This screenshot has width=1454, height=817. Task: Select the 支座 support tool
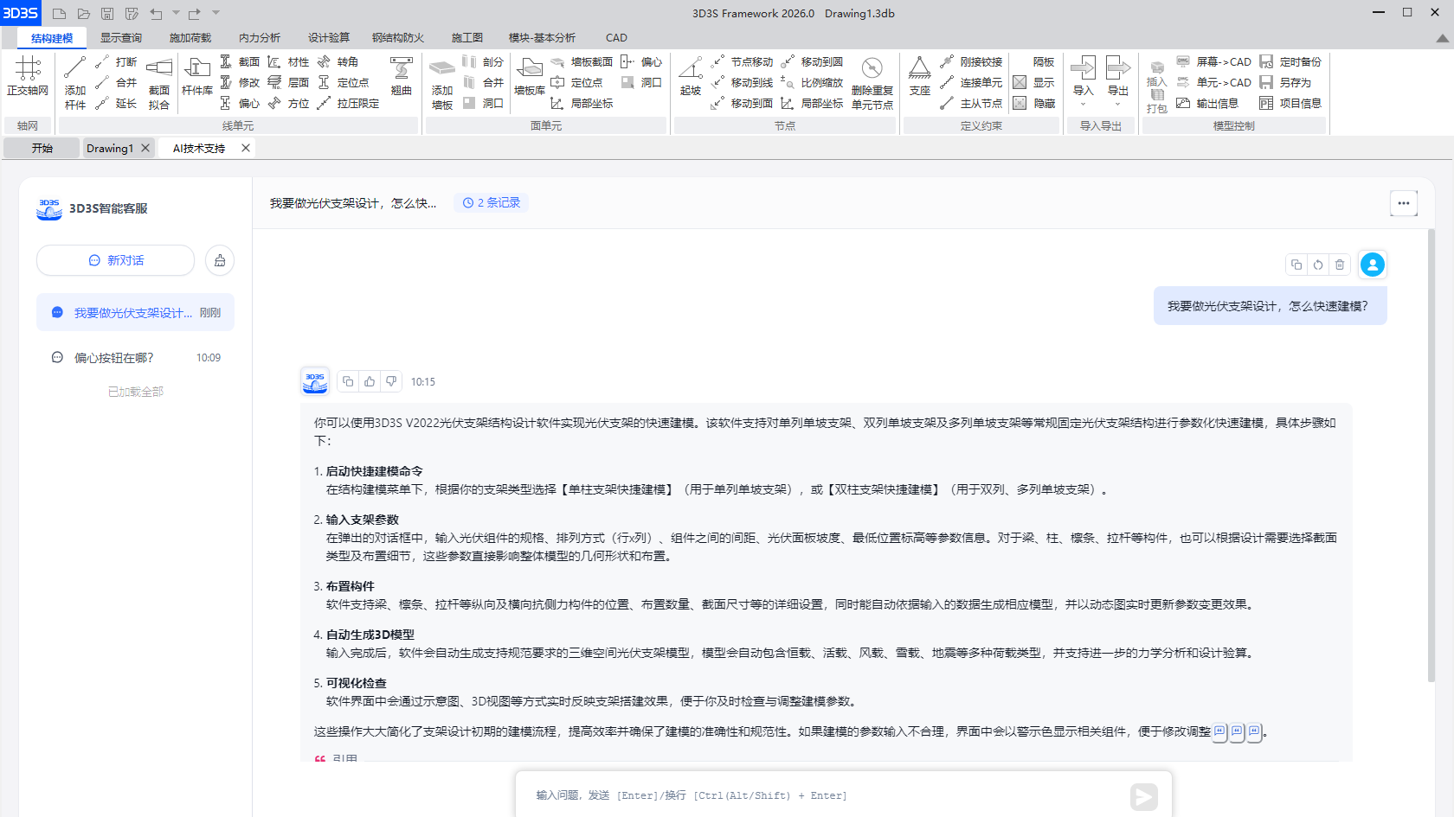coord(920,76)
